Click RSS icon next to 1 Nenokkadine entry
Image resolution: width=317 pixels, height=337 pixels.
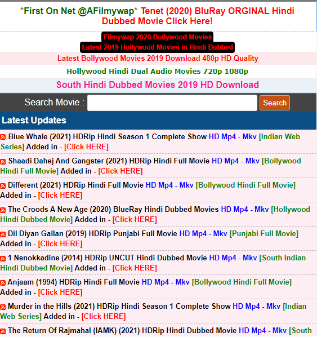pyautogui.click(x=3, y=258)
